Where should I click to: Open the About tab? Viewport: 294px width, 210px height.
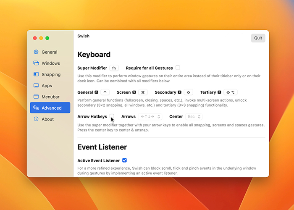coord(50,119)
